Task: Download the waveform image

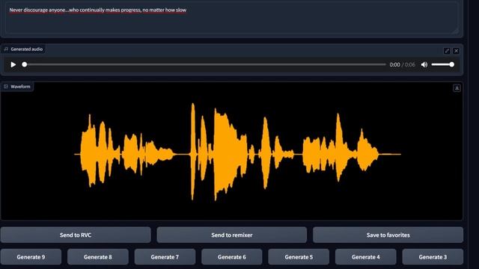Action: click(457, 88)
